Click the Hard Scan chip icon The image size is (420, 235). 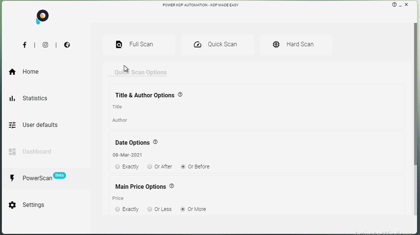(x=276, y=44)
